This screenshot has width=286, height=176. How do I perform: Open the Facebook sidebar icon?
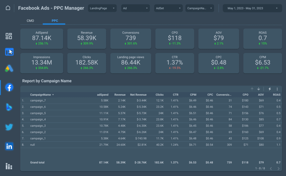9,88
